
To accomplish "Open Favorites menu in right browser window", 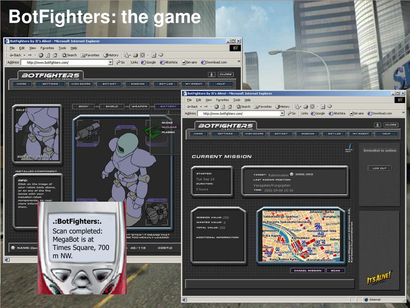I will pos(222,100).
